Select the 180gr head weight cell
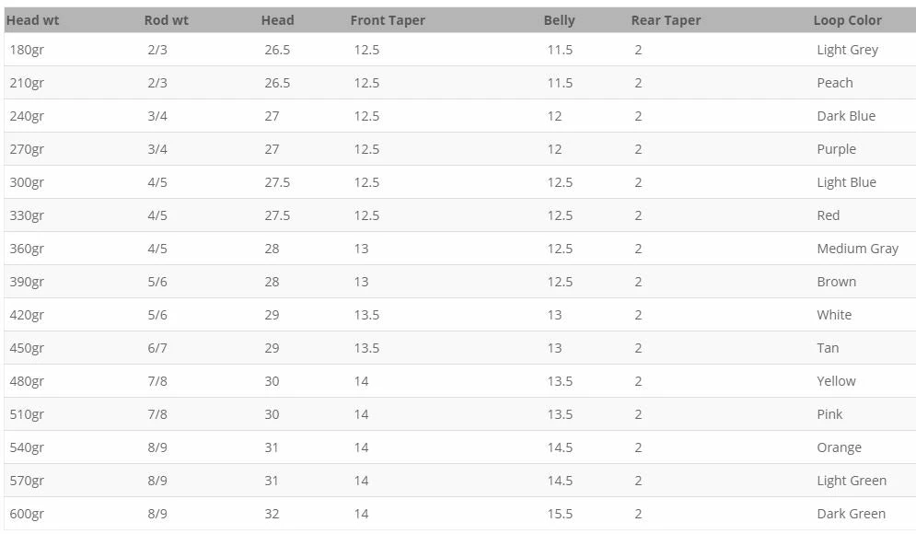 pos(27,50)
